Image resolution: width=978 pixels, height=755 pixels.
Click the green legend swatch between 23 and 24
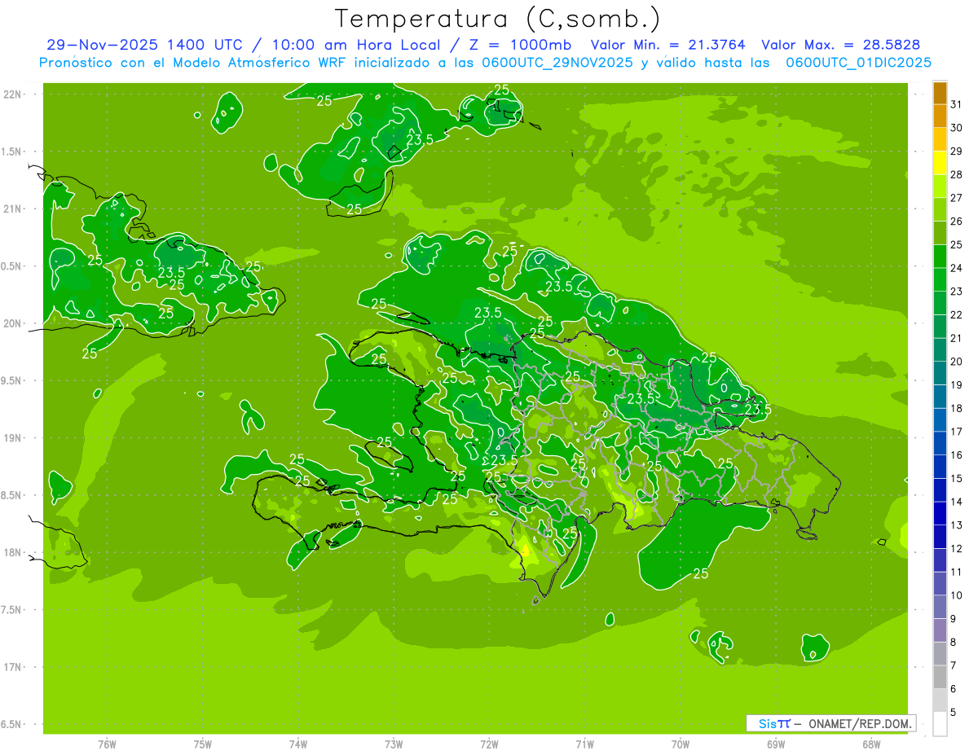(x=940, y=279)
